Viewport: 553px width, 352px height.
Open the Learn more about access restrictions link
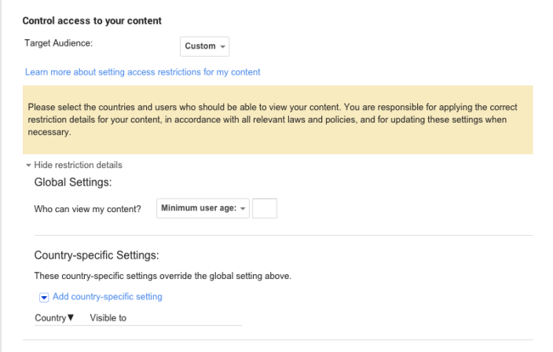pyautogui.click(x=142, y=72)
